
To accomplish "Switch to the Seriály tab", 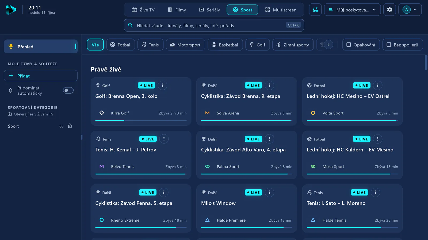I will (209, 10).
